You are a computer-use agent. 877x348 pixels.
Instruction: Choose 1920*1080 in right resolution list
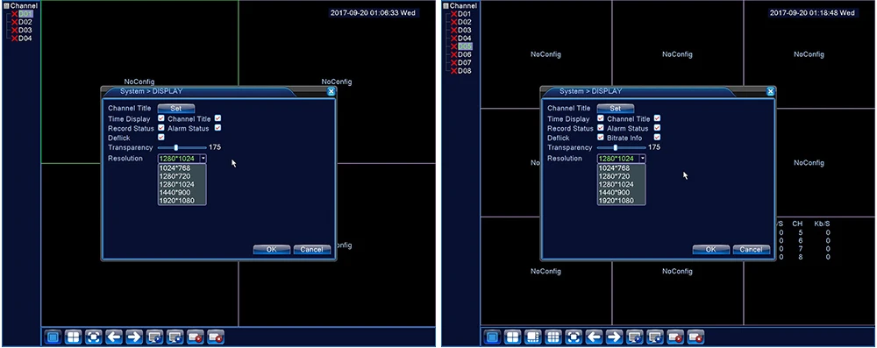(622, 200)
